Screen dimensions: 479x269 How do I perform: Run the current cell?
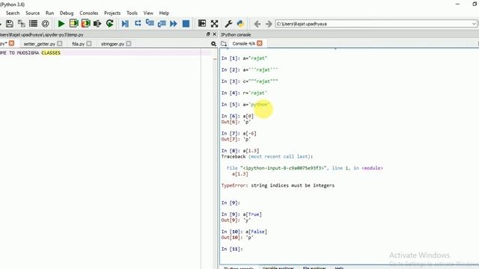(73, 23)
